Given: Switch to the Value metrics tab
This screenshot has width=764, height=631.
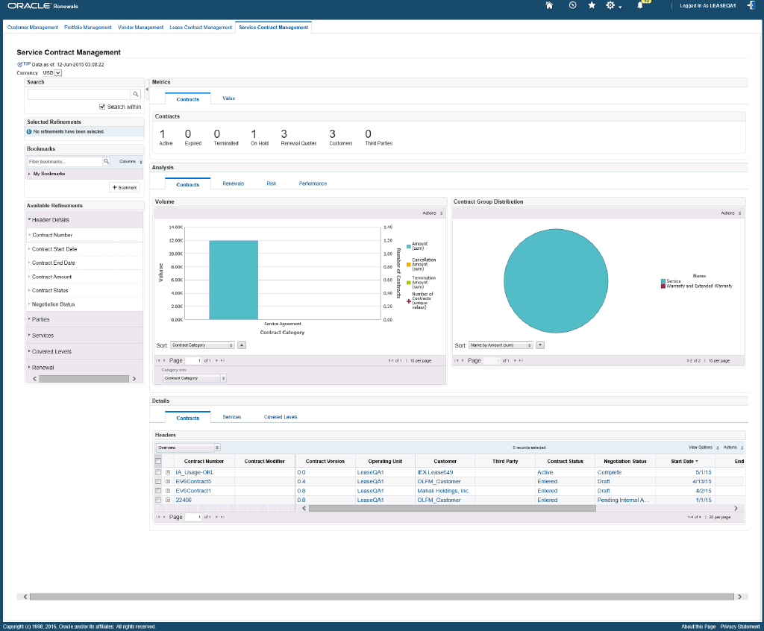Looking at the screenshot, I should click(x=228, y=98).
